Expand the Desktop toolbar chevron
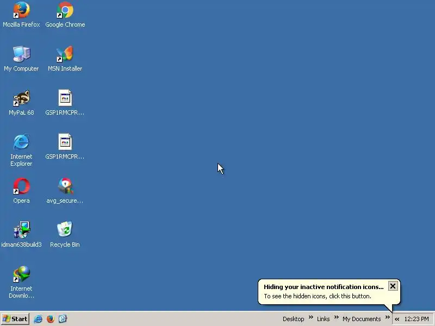This screenshot has height=326, width=435. click(310, 317)
